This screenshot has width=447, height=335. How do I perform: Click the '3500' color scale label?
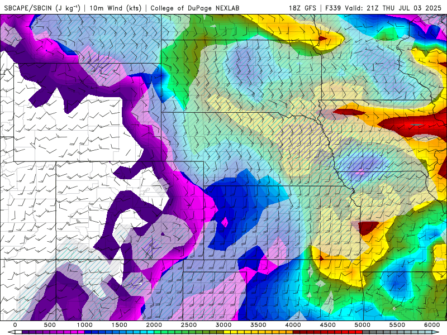(x=258, y=325)
